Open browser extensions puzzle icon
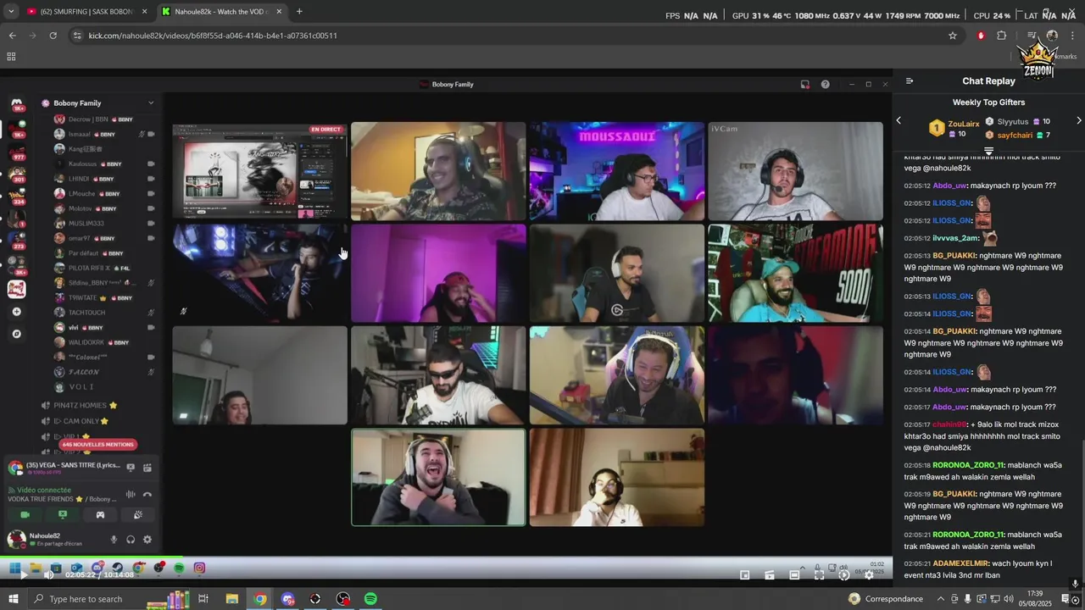Image resolution: width=1085 pixels, height=610 pixels. 1002,36
